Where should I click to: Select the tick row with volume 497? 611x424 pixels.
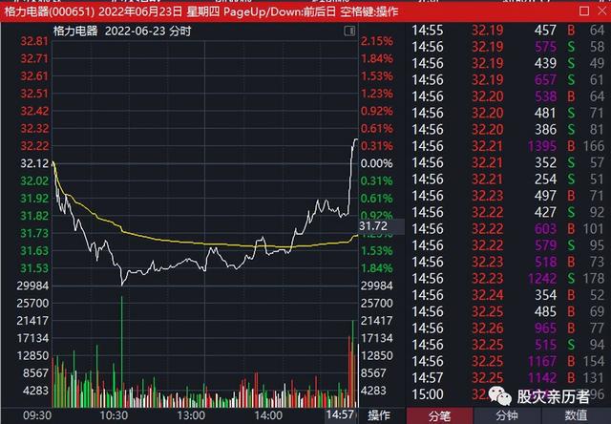(x=508, y=196)
